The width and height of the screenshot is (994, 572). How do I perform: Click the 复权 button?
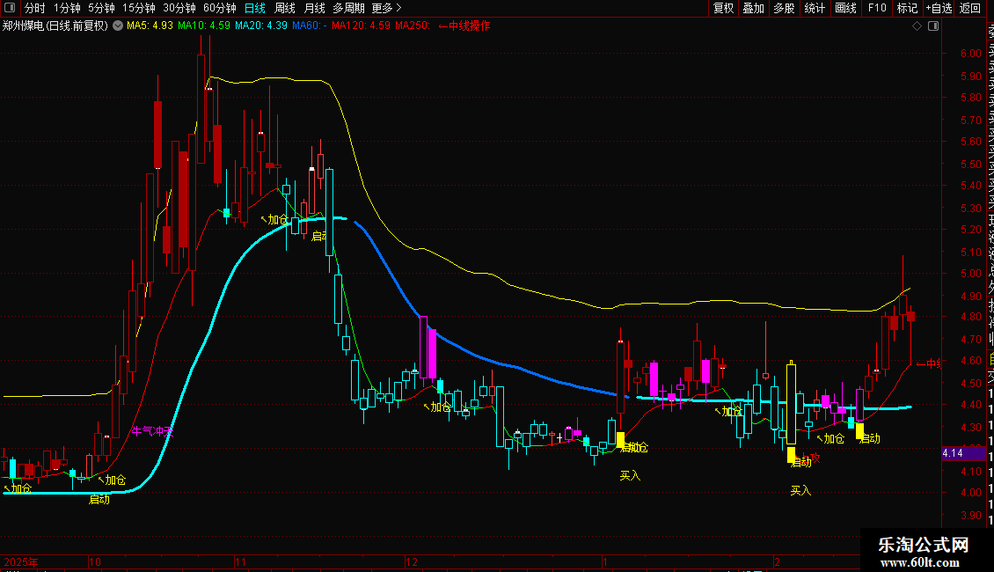(723, 8)
